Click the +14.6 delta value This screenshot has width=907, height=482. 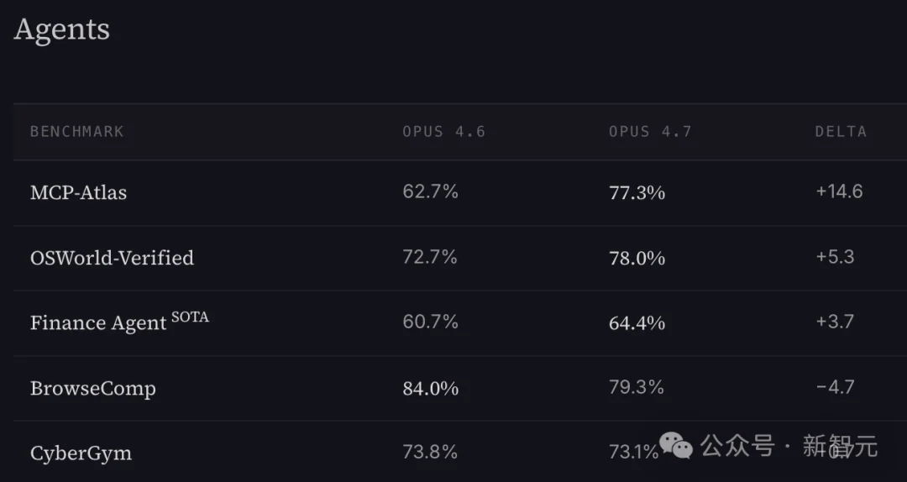click(x=839, y=191)
